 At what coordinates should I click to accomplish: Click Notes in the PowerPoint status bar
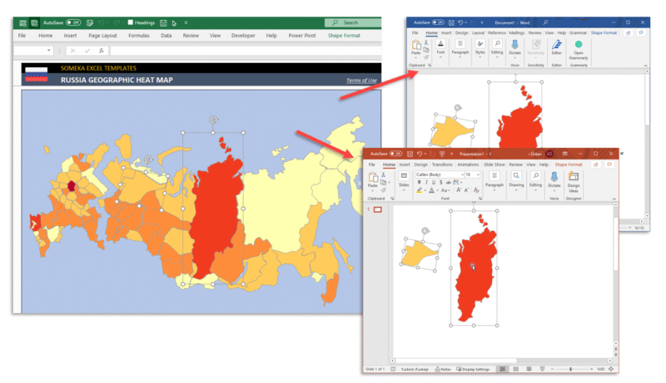443,369
